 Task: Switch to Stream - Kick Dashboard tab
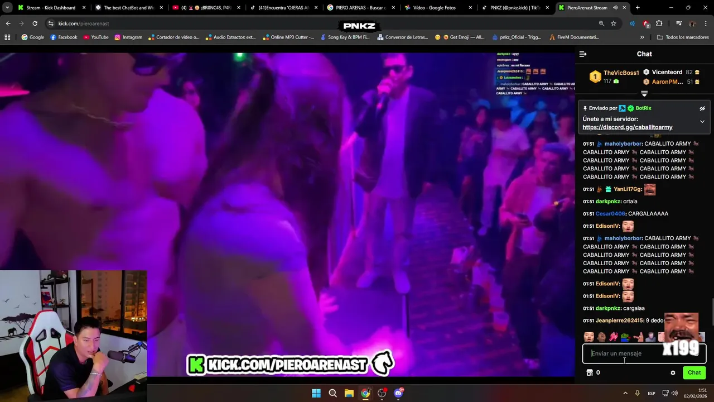pyautogui.click(x=51, y=8)
